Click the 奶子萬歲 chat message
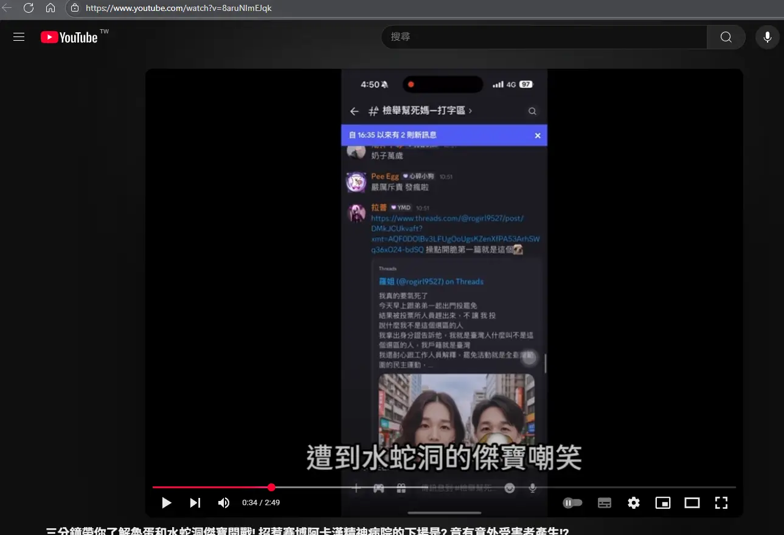 pyautogui.click(x=387, y=156)
